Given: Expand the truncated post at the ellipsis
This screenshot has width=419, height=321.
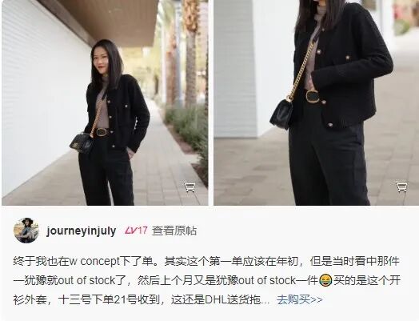Looking at the screenshot, I should pyautogui.click(x=265, y=302).
